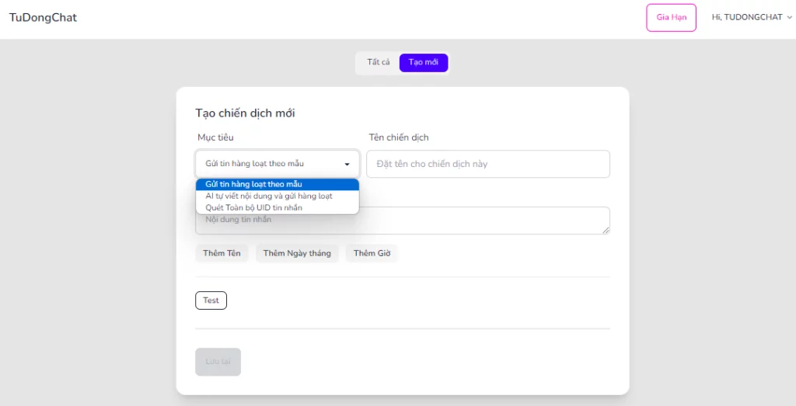Click the Tên chiến dịch label
796x406 pixels.
pos(399,137)
